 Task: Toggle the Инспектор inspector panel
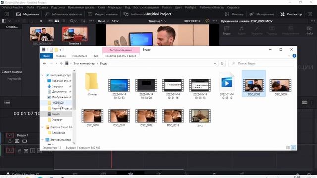point(291,14)
